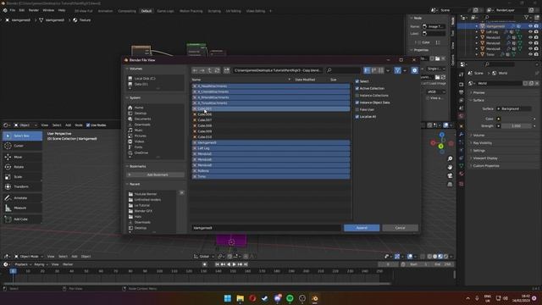Image resolution: width=542 pixels, height=305 pixels.
Task: Expand the Volume panel in World properties
Action: tap(478, 136)
